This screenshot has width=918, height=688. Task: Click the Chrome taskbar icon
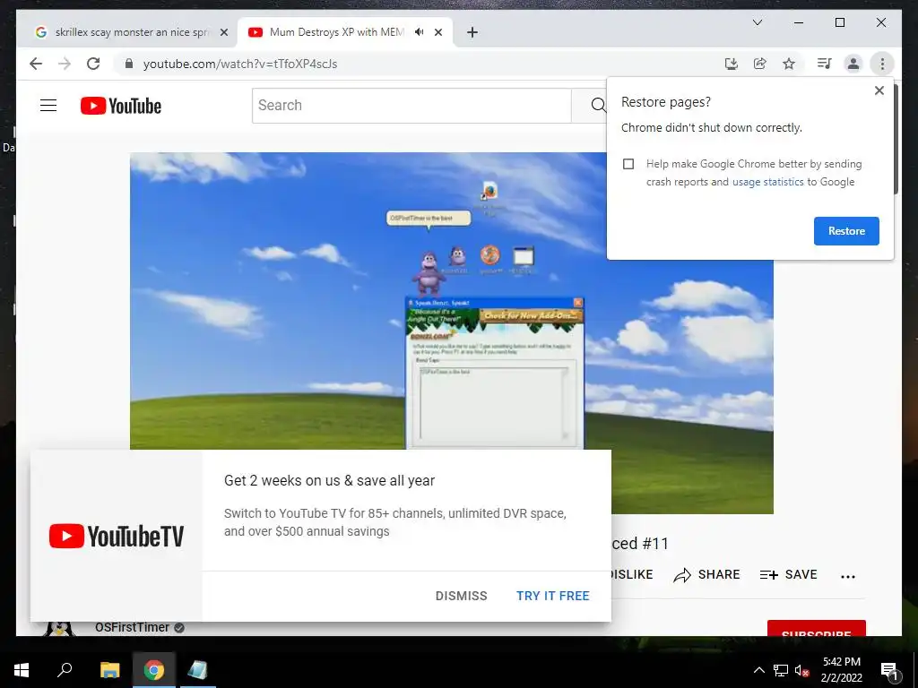click(154, 670)
